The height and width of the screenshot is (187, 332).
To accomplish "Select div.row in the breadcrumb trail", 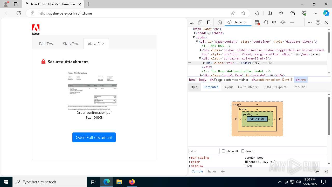I will click(301, 80).
